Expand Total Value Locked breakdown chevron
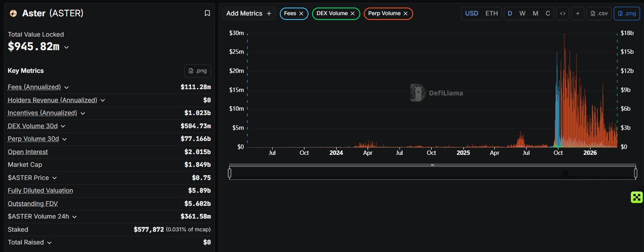 tap(67, 47)
